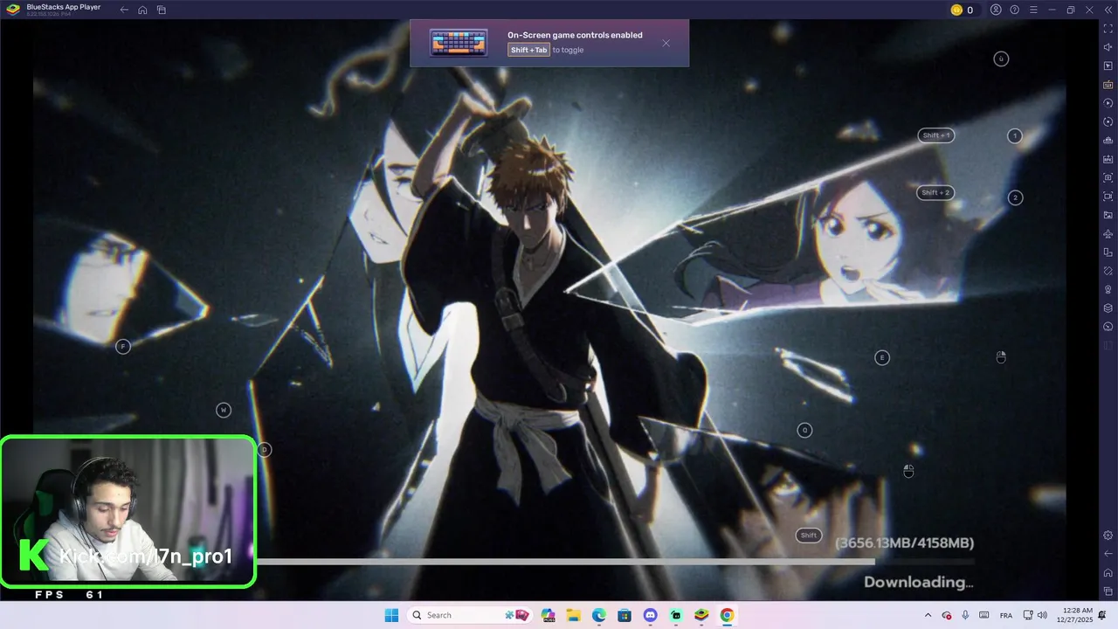Image resolution: width=1118 pixels, height=629 pixels.
Task: Click the Kick.com/l7n_pro1 channel text
Action: click(x=146, y=556)
